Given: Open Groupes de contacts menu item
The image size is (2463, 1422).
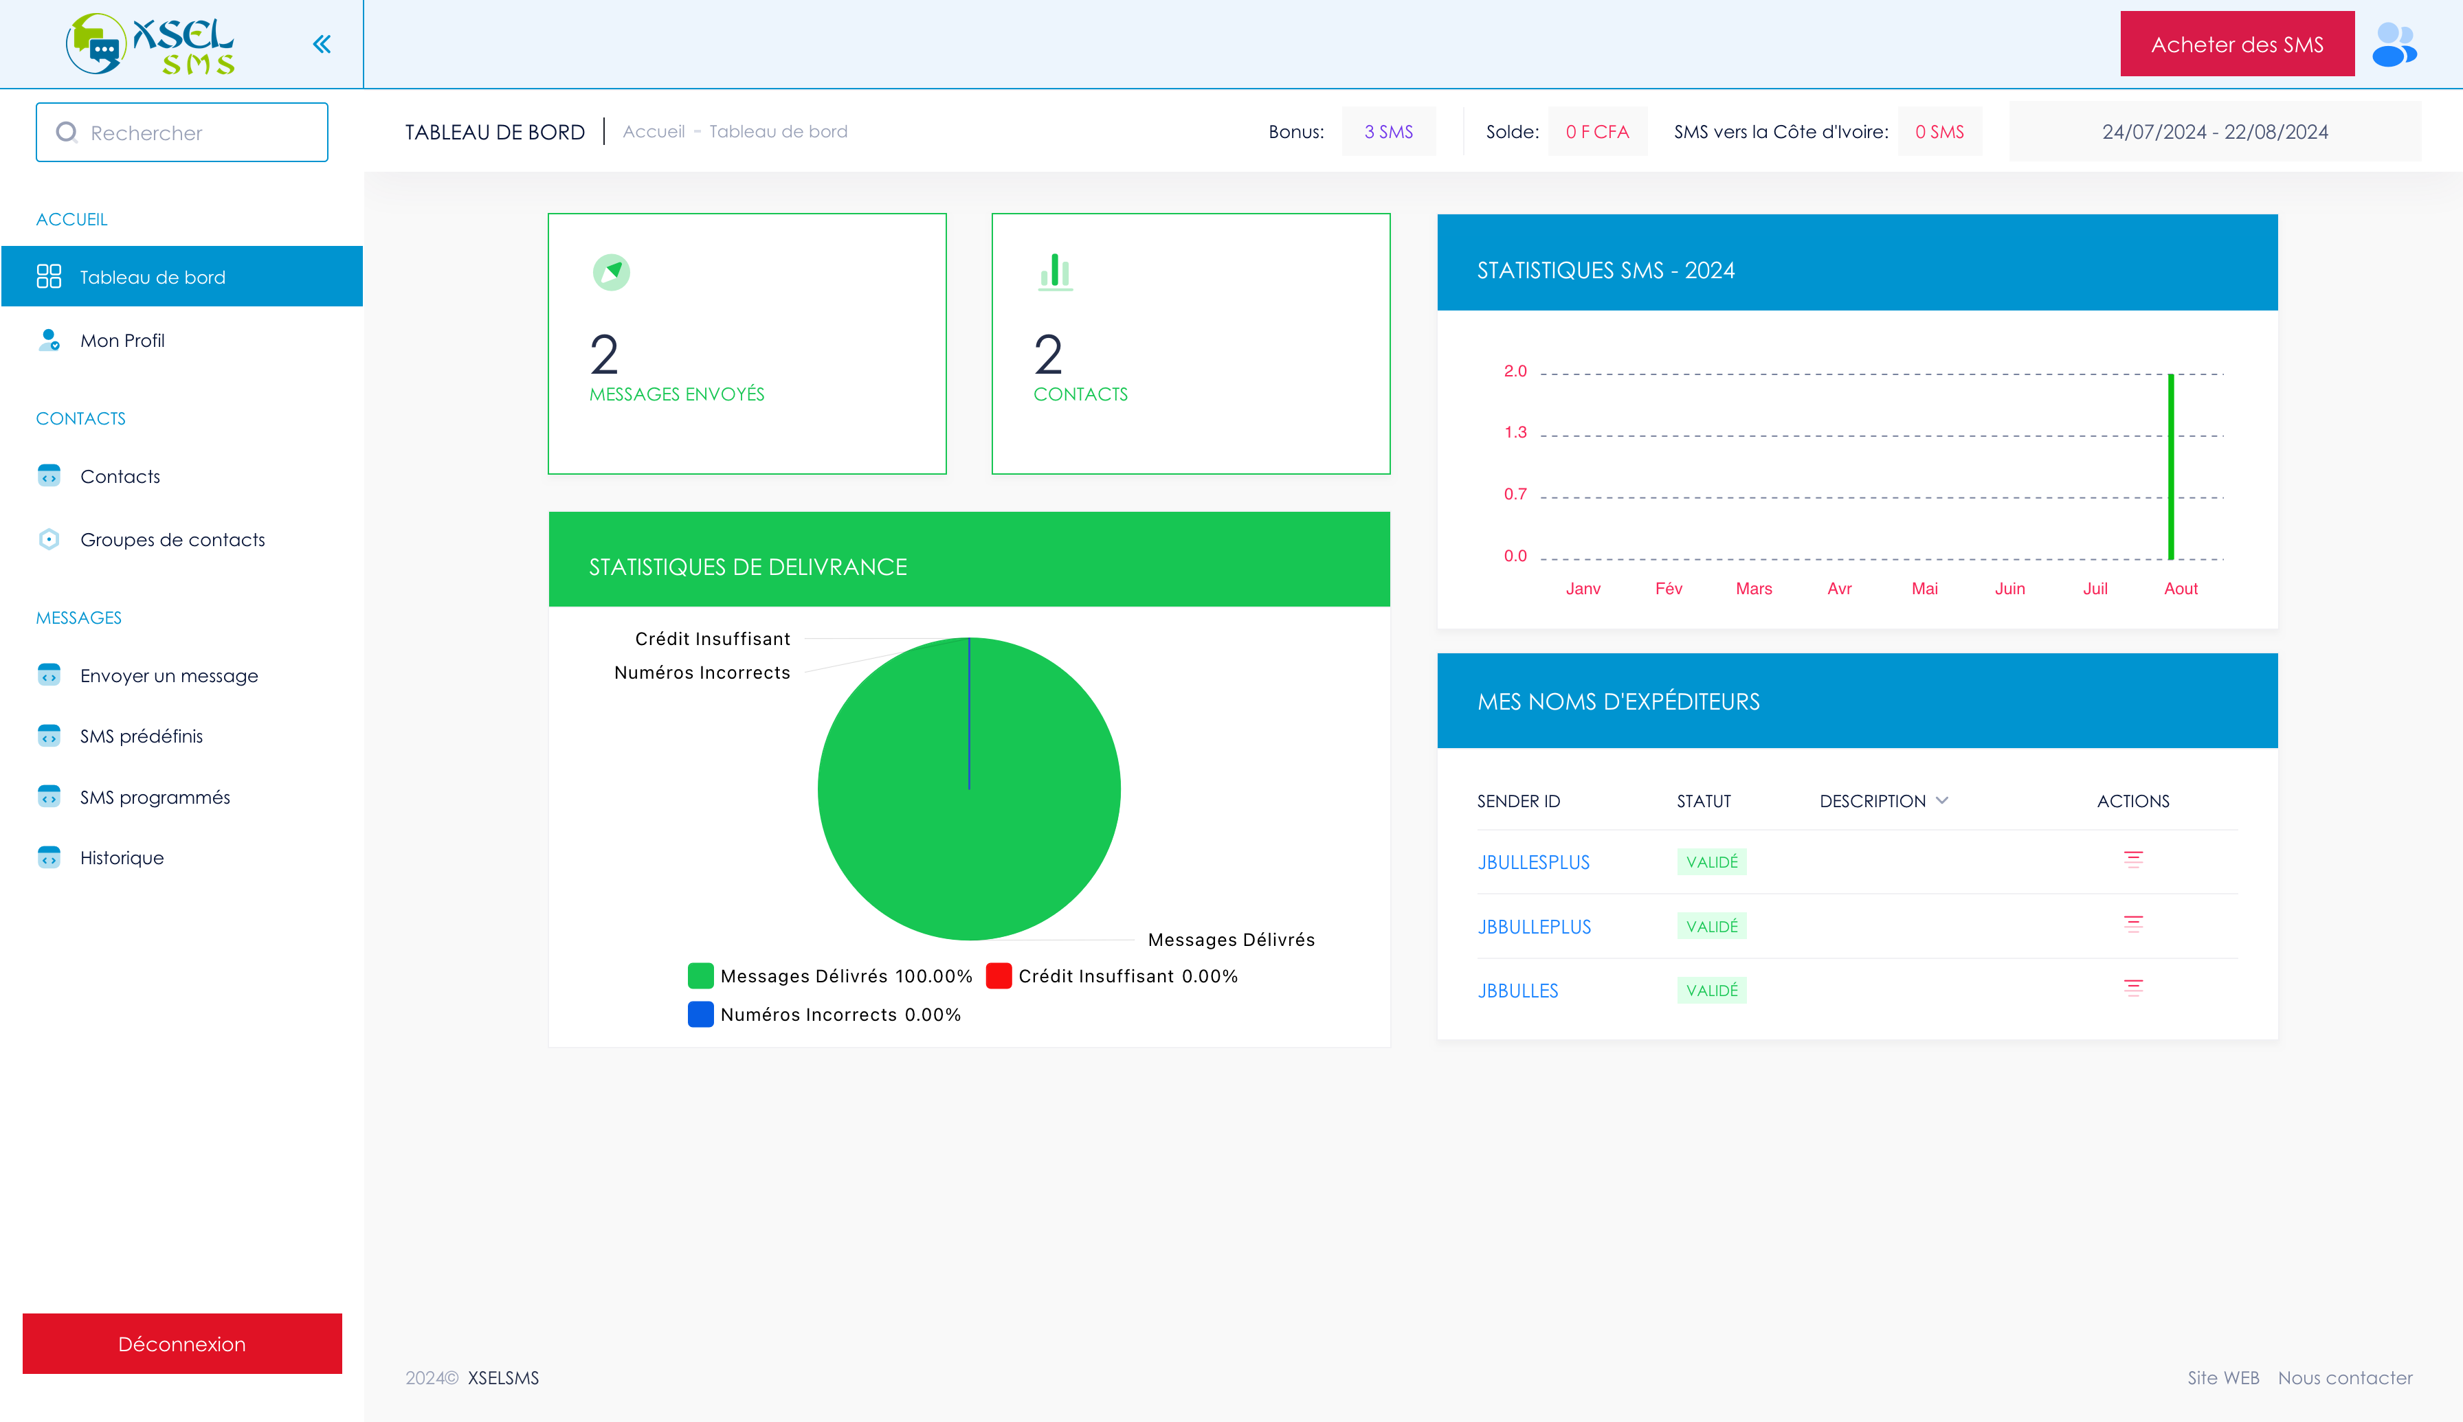Looking at the screenshot, I should (172, 539).
